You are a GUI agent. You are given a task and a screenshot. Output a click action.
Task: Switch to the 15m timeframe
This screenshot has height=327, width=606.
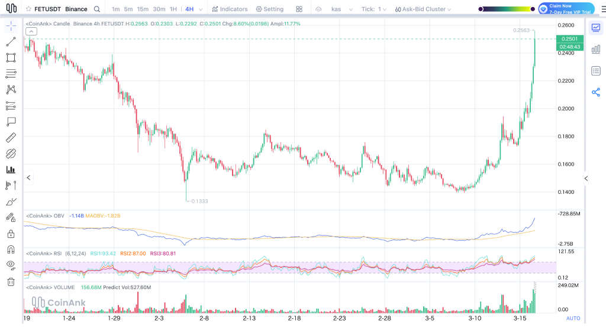[143, 9]
